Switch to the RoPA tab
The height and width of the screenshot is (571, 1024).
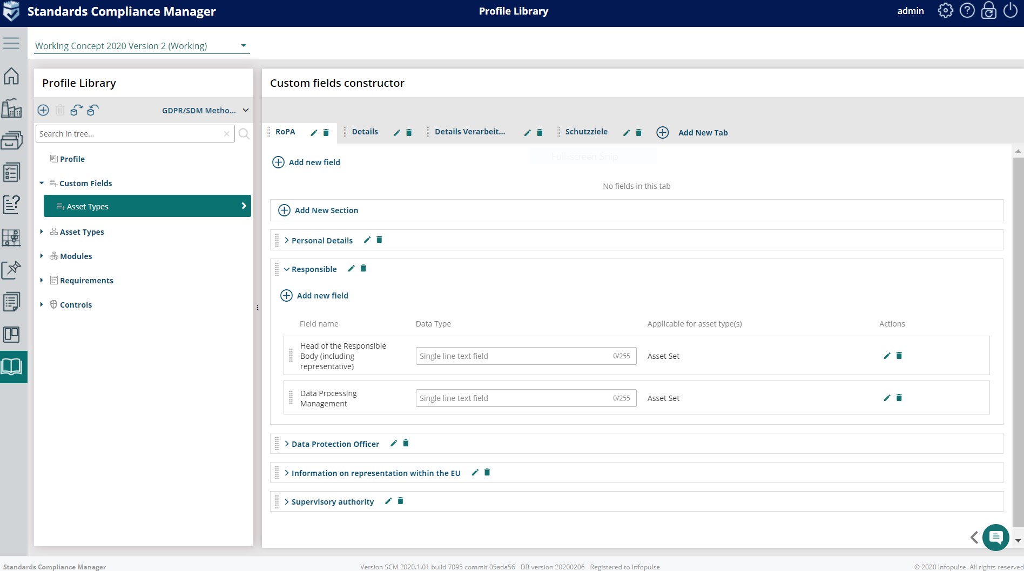(285, 132)
